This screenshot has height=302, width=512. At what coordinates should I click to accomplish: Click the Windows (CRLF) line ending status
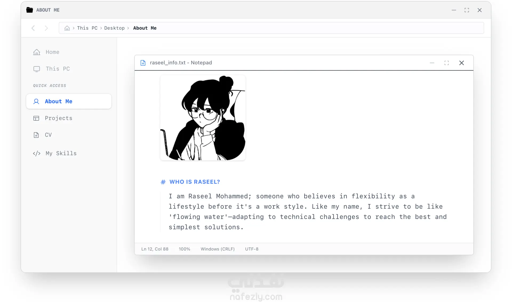pyautogui.click(x=218, y=249)
